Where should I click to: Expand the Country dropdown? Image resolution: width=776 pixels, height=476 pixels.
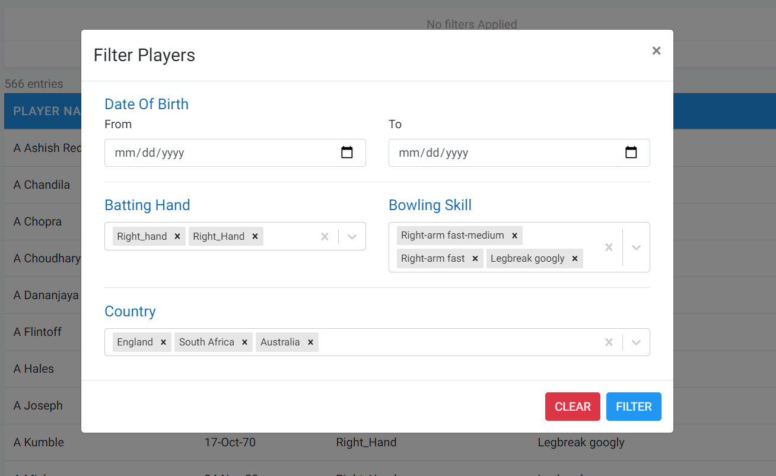[636, 342]
